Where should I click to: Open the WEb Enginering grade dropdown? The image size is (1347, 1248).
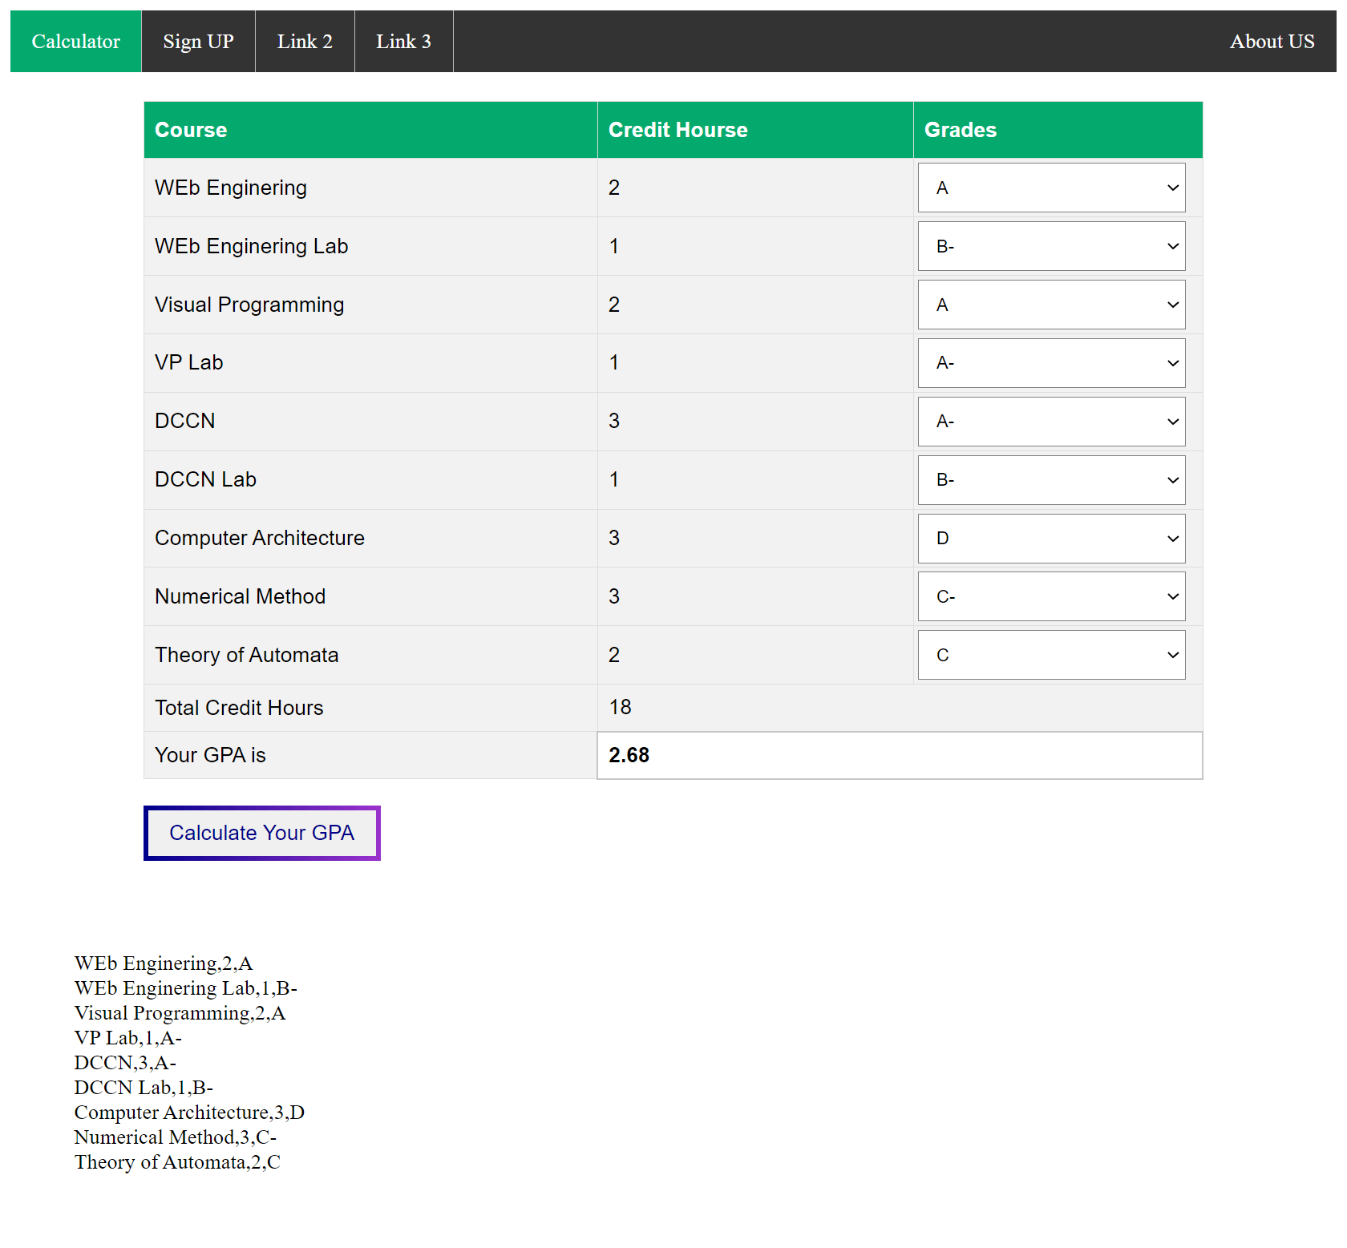pyautogui.click(x=1050, y=187)
